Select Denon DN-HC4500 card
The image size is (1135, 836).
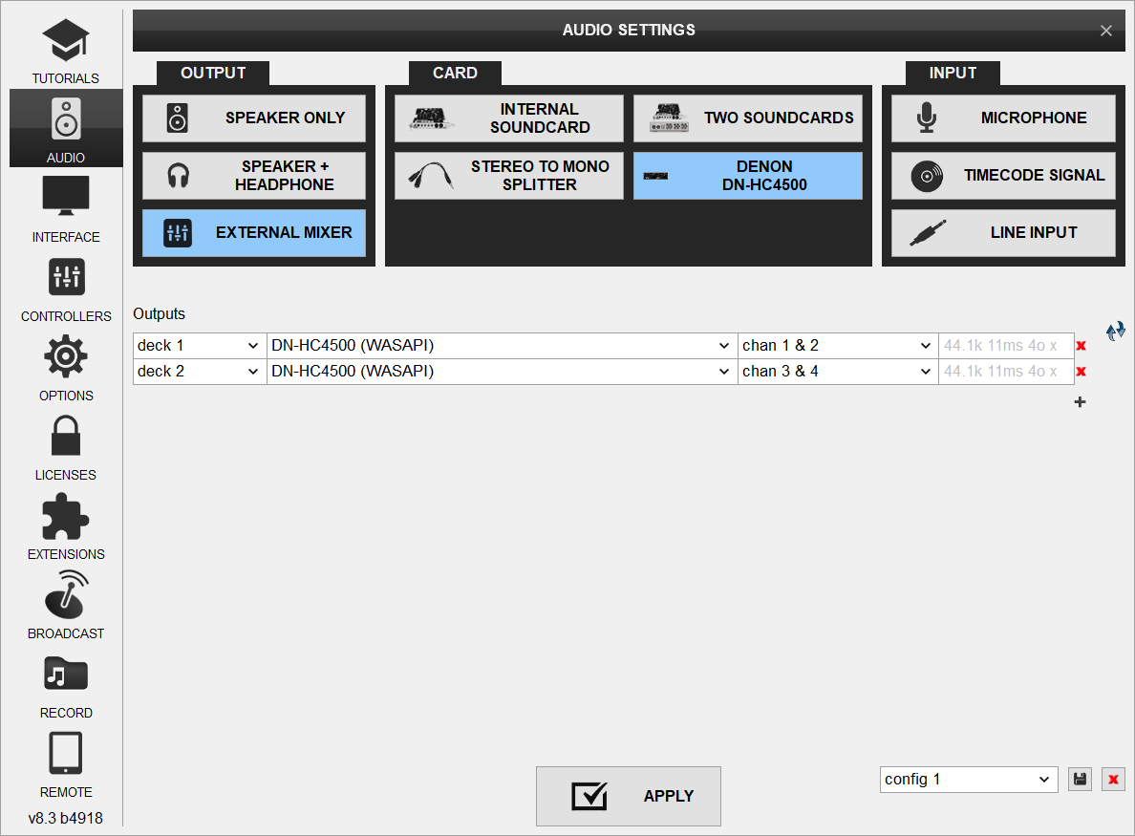[748, 175]
